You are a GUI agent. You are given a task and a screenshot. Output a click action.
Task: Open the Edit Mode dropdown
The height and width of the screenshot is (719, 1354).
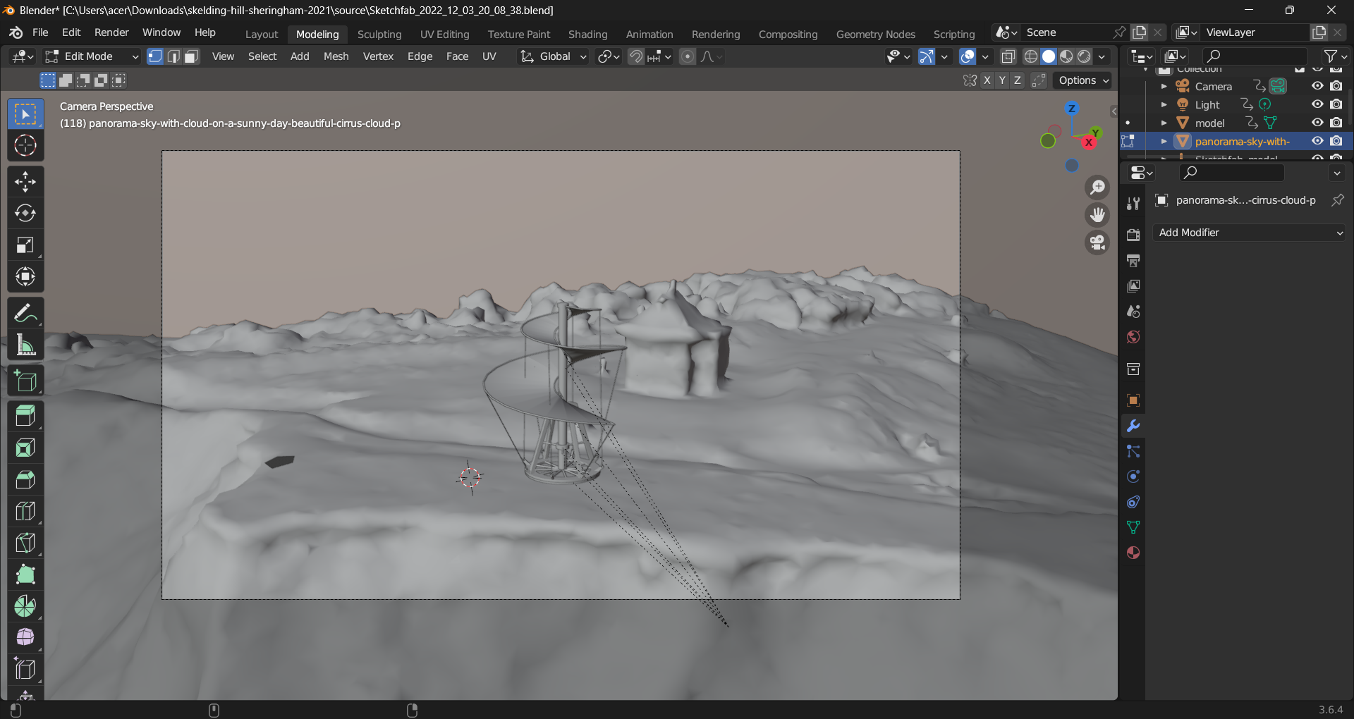point(92,56)
